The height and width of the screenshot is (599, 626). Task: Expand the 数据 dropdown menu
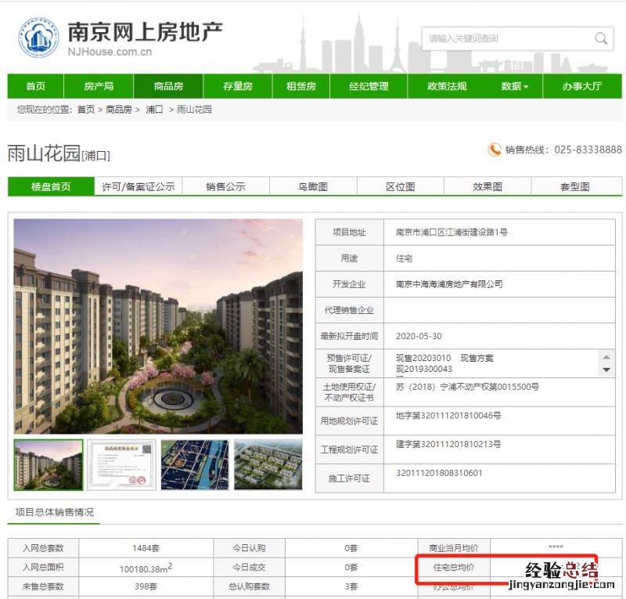click(514, 86)
